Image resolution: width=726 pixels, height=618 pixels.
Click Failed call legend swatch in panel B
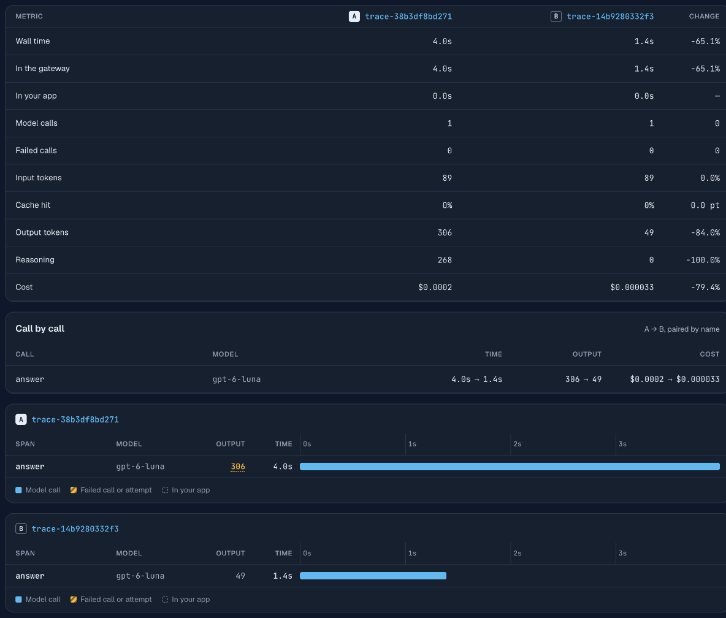pos(73,600)
